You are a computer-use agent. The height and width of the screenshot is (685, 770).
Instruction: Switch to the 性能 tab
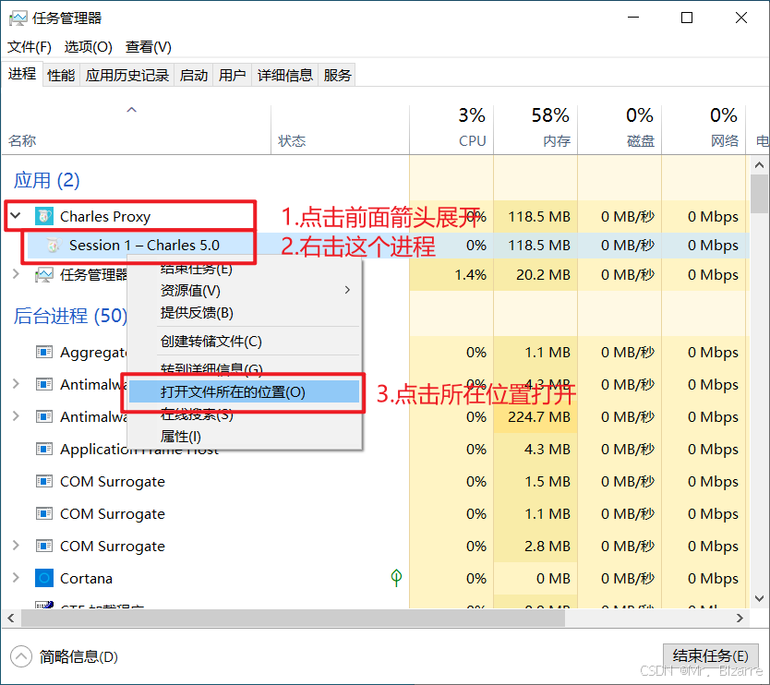(x=61, y=75)
